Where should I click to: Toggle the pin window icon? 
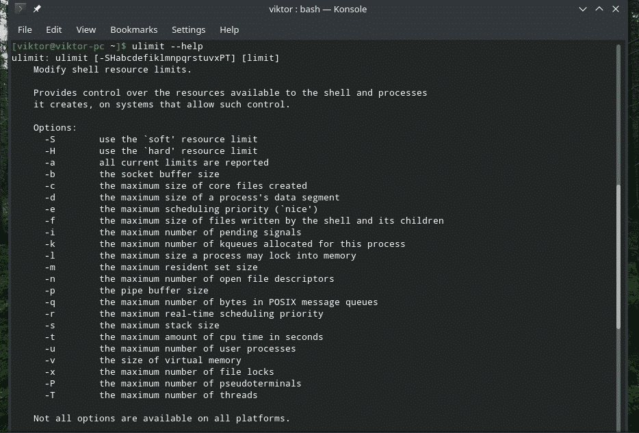[37, 9]
